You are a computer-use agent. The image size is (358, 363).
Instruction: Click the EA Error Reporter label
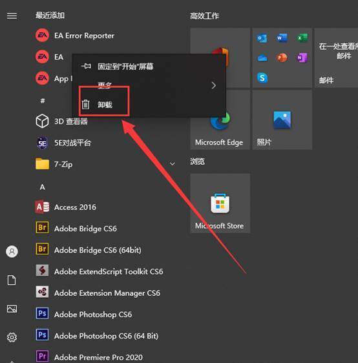pyautogui.click(x=84, y=36)
